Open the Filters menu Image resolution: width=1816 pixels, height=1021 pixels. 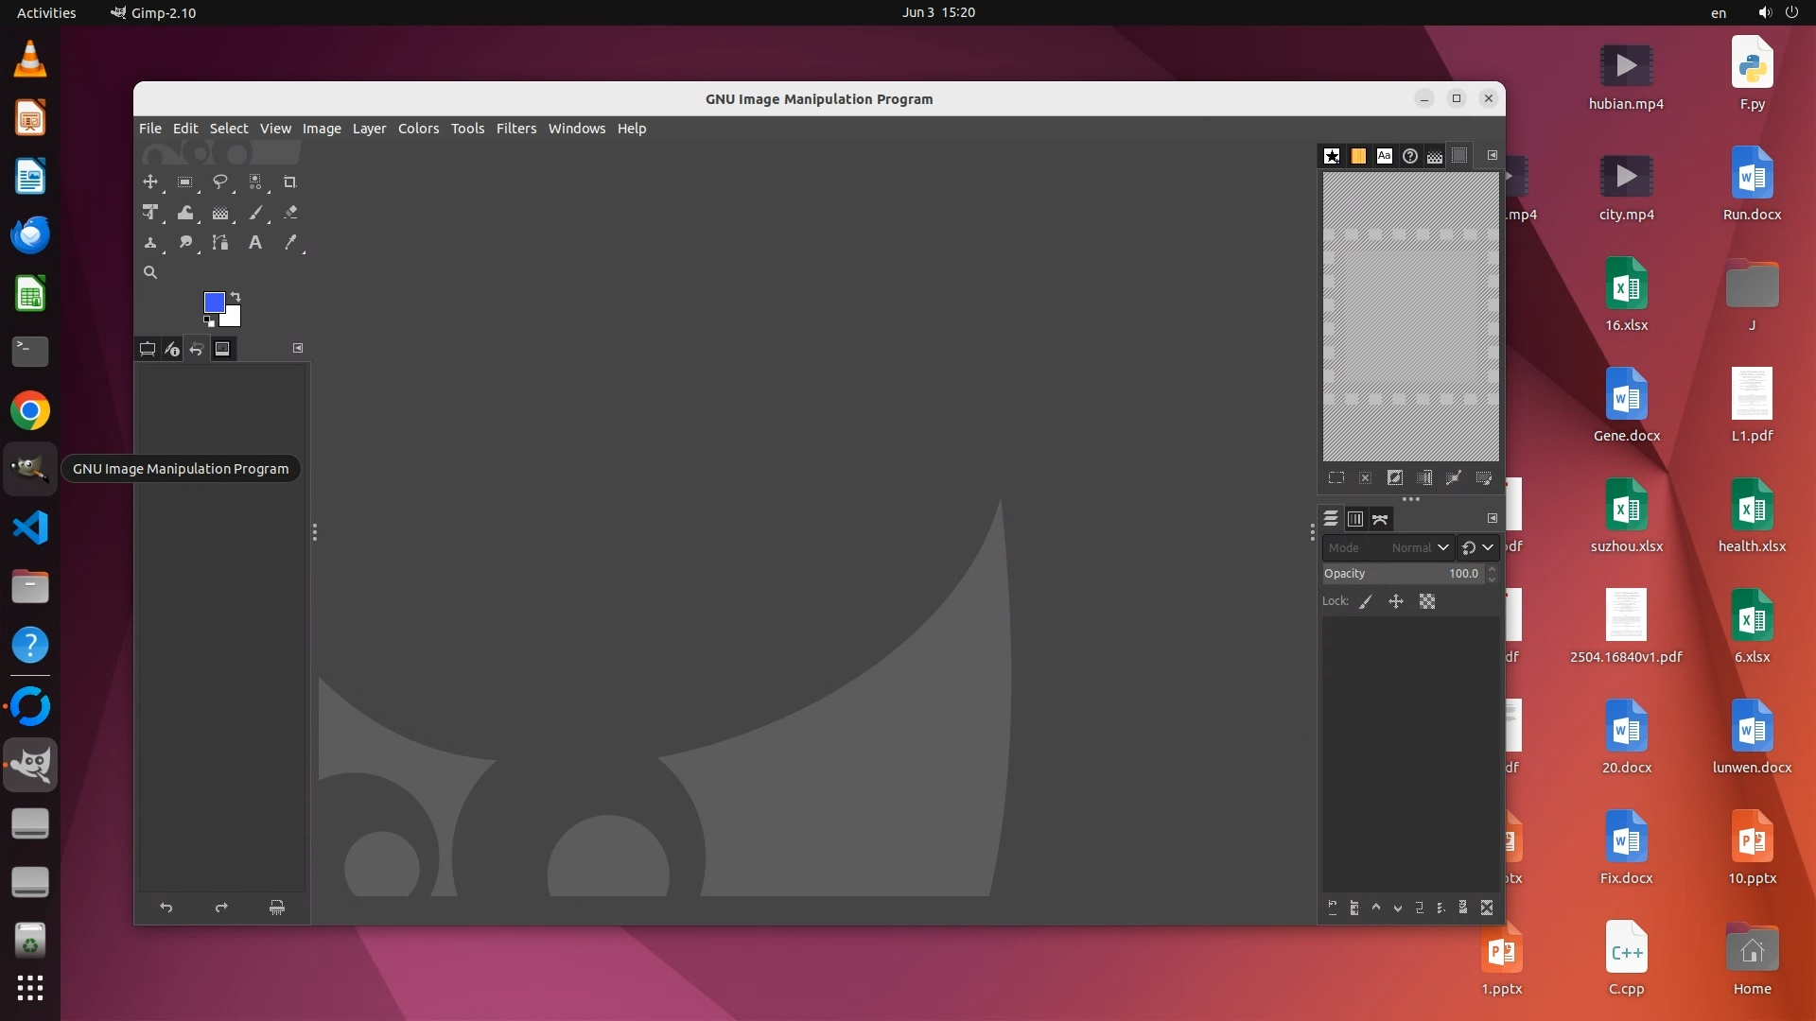point(515,129)
